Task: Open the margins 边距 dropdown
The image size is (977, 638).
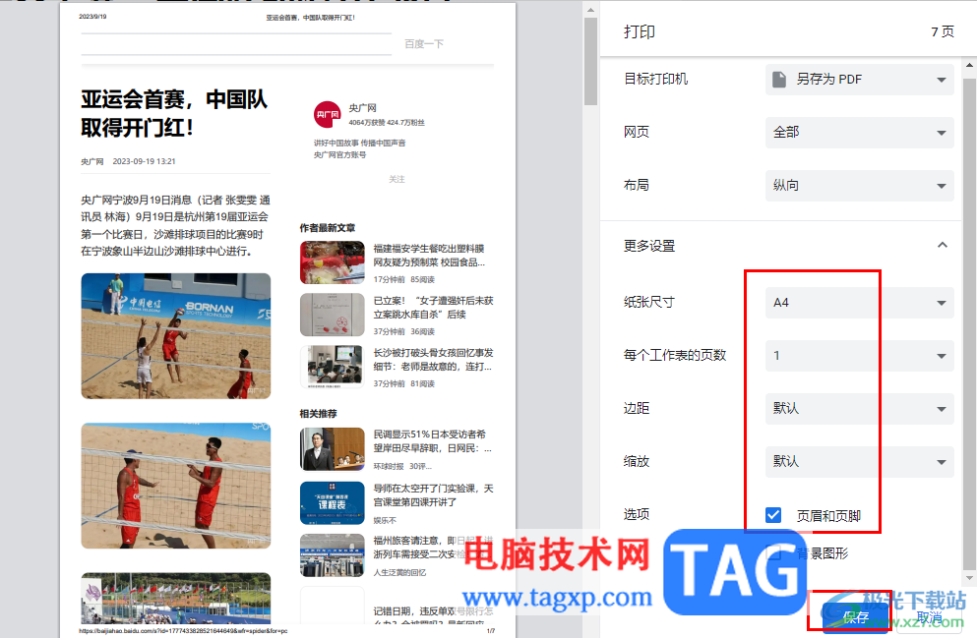Action: (x=859, y=408)
